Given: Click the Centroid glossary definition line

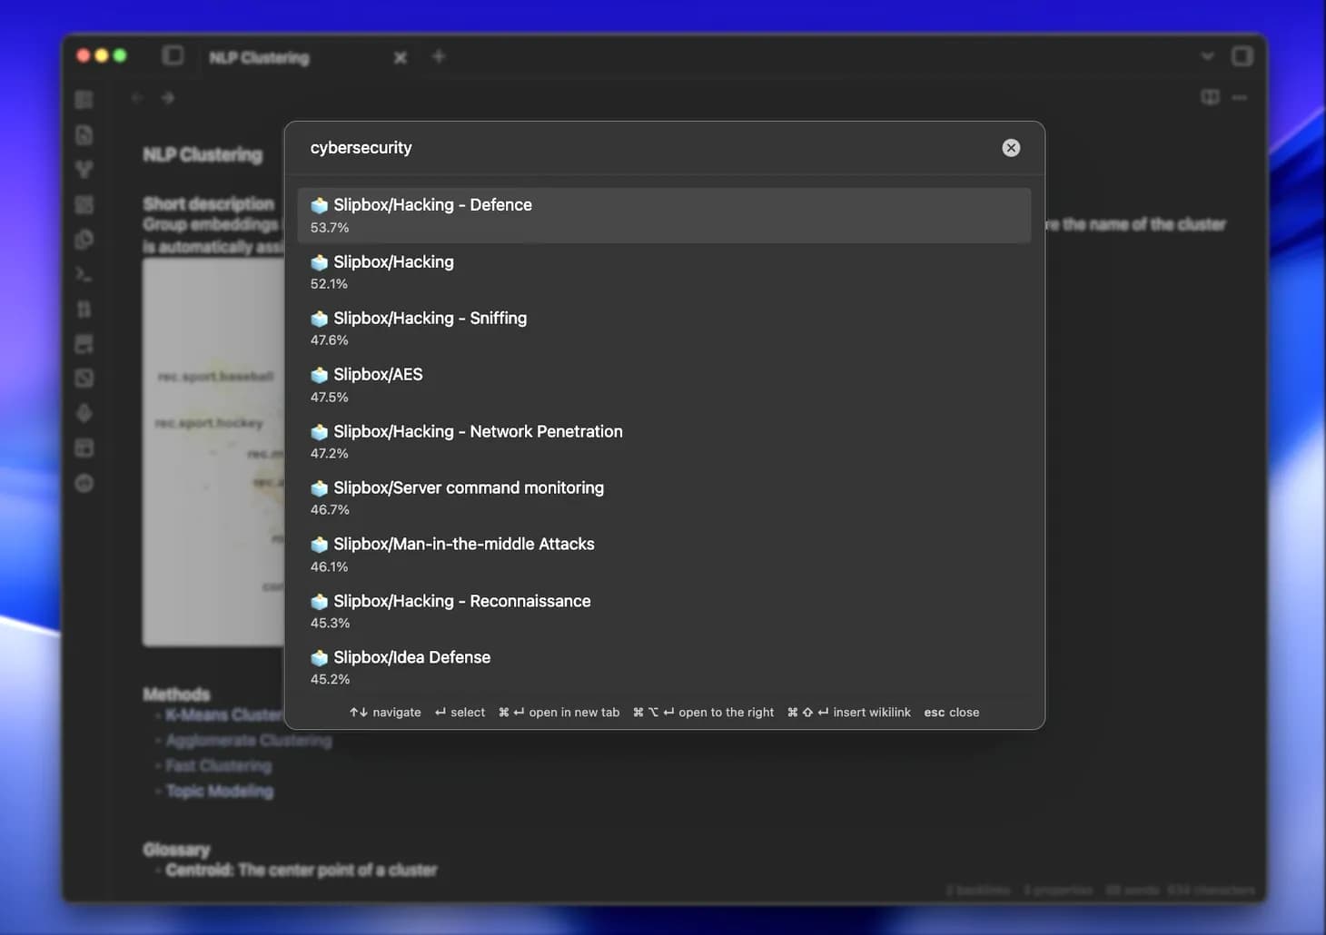Looking at the screenshot, I should 301,871.
